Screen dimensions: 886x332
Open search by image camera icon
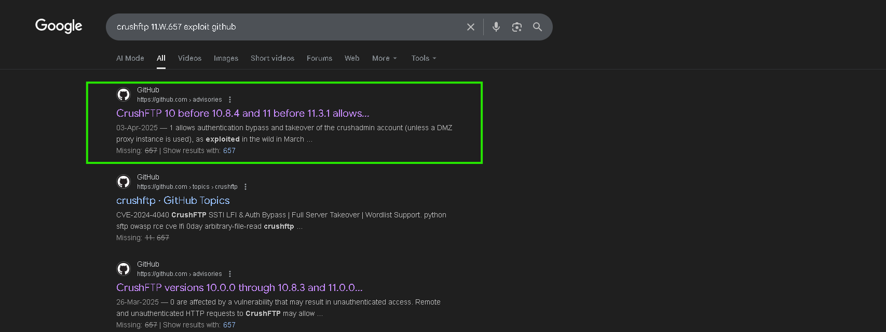tap(517, 27)
